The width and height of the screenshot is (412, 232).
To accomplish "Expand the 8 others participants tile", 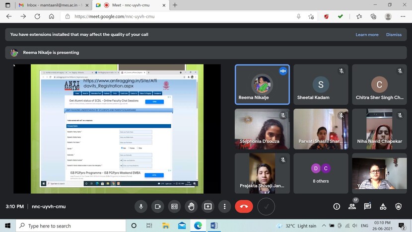I will [320, 172].
